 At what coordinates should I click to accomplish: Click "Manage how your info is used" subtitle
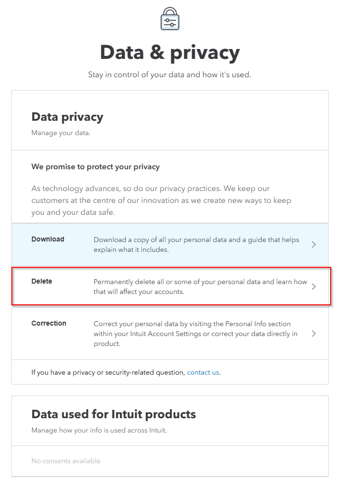(99, 430)
